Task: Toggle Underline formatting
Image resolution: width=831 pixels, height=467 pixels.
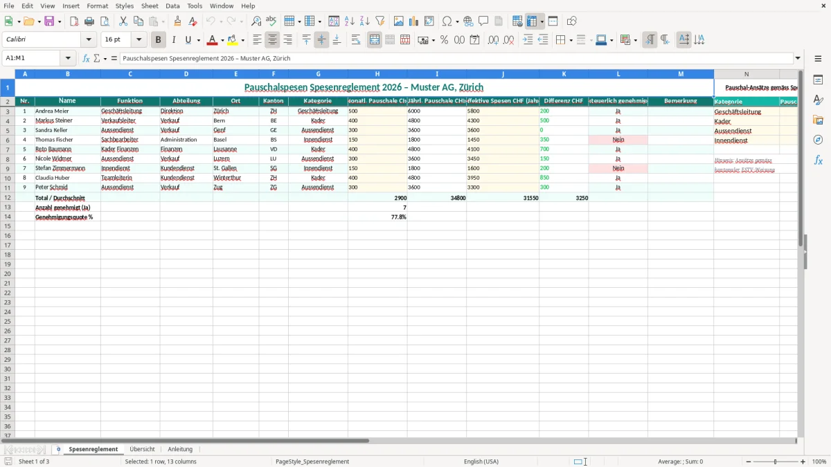Action: (188, 40)
